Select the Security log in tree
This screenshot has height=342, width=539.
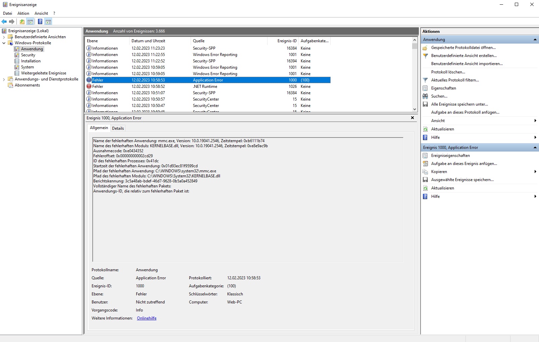click(28, 55)
